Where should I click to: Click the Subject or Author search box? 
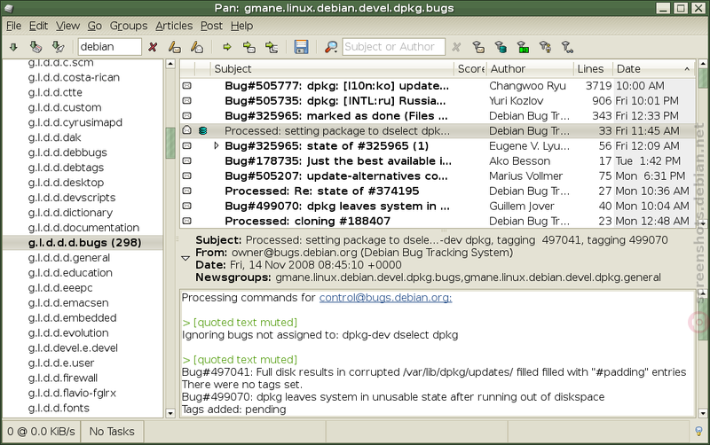click(x=393, y=47)
